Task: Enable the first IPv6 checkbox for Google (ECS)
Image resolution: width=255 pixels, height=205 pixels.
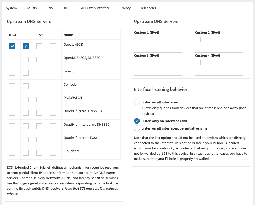Action: 39,46
